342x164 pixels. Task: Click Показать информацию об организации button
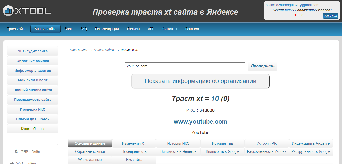click(200, 81)
